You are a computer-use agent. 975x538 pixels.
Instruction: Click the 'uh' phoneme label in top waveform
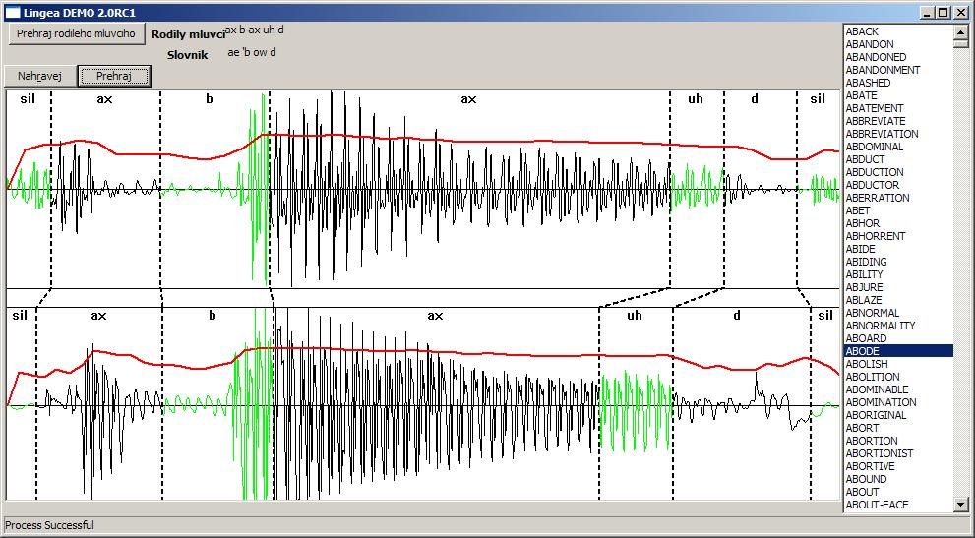696,99
